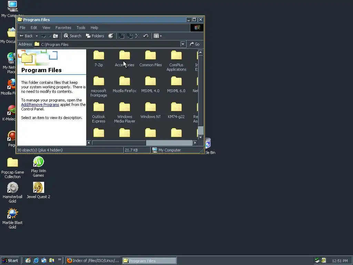Click the Delete X toolbar icon

(138, 36)
